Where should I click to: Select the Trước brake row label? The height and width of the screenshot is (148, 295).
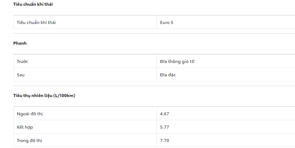click(23, 62)
